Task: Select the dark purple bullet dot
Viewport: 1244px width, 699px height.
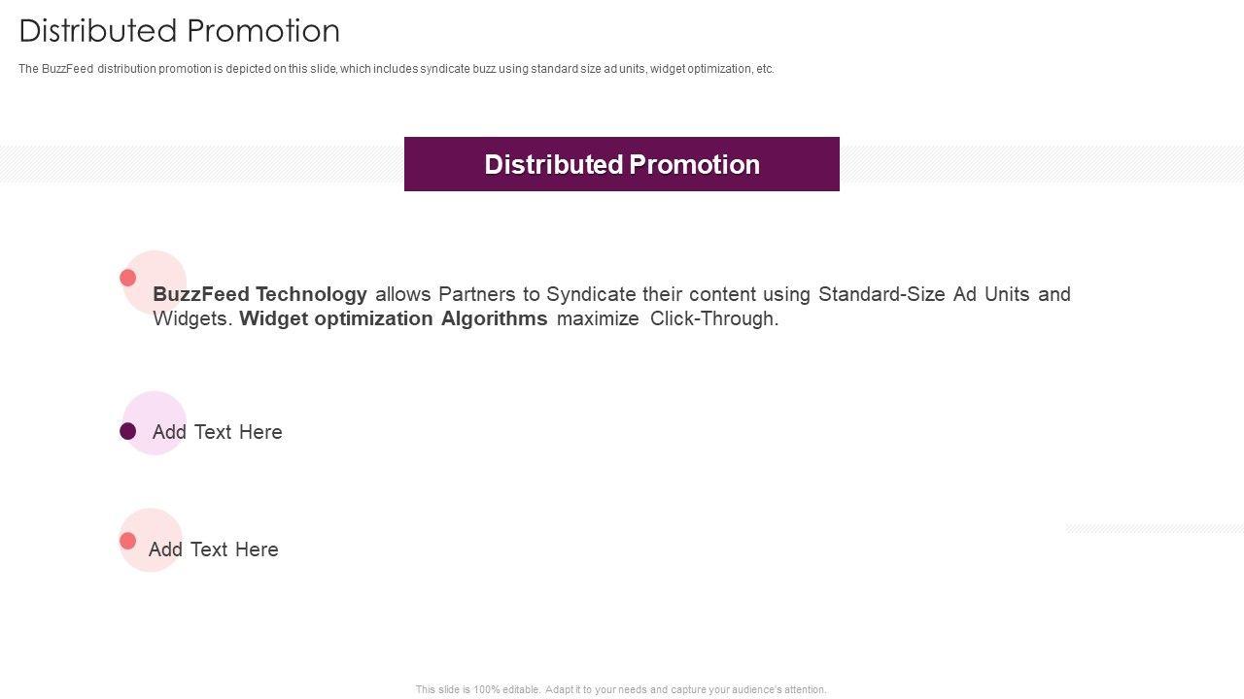Action: coord(127,431)
